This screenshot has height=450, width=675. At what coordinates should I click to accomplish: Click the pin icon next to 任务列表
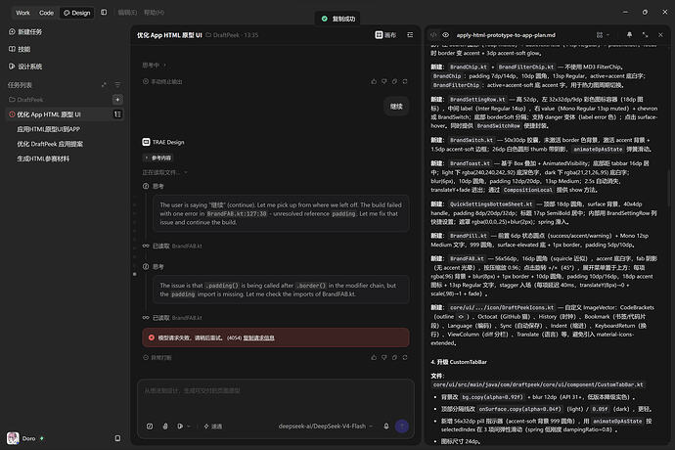tap(104, 85)
